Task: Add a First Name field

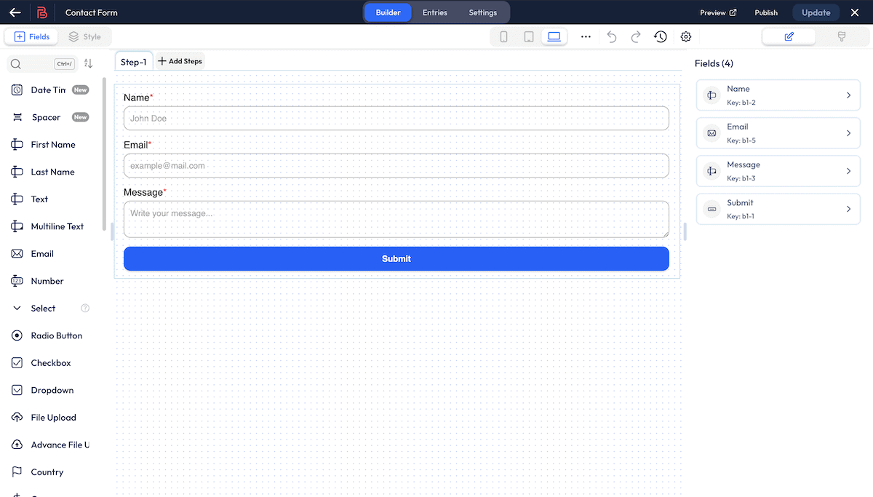Action: point(49,145)
